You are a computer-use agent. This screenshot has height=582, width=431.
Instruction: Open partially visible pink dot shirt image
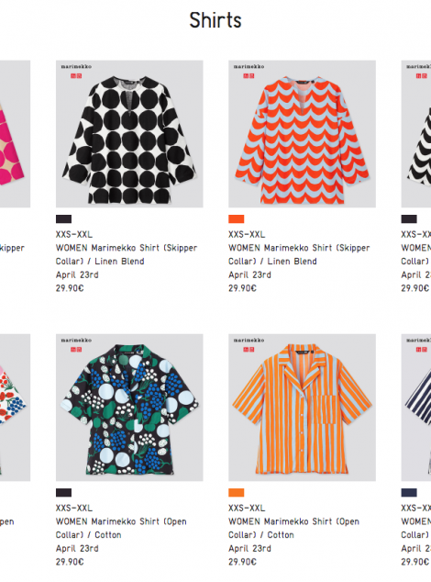coord(15,134)
